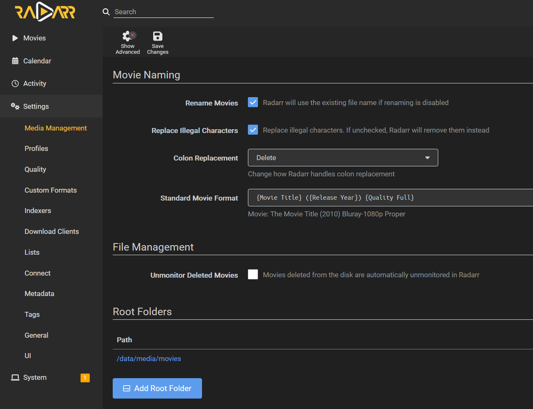Image resolution: width=533 pixels, height=409 pixels.
Task: Go to Custom Formats settings
Action: tap(51, 190)
